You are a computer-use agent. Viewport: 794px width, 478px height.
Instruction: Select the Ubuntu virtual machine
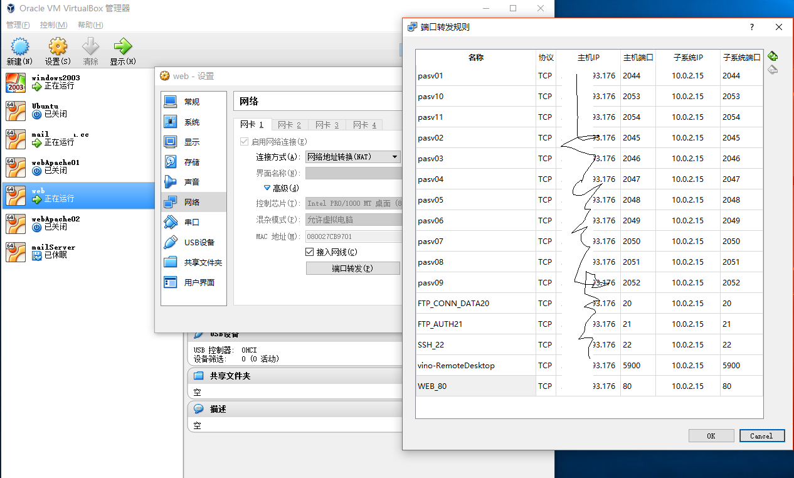pos(78,110)
